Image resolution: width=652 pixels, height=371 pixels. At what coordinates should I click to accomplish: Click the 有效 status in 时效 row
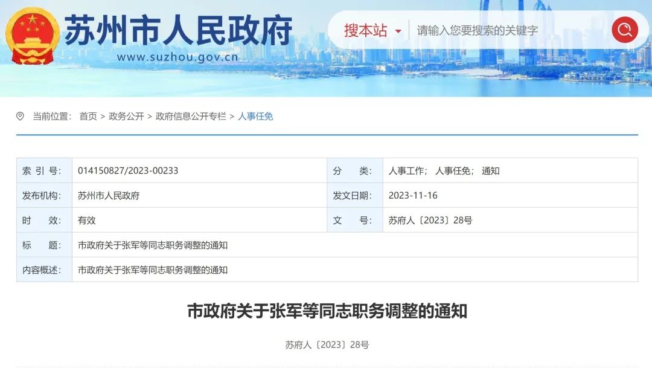[x=87, y=221]
